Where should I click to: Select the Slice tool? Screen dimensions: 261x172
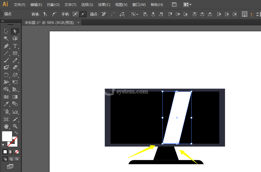click(15, 119)
